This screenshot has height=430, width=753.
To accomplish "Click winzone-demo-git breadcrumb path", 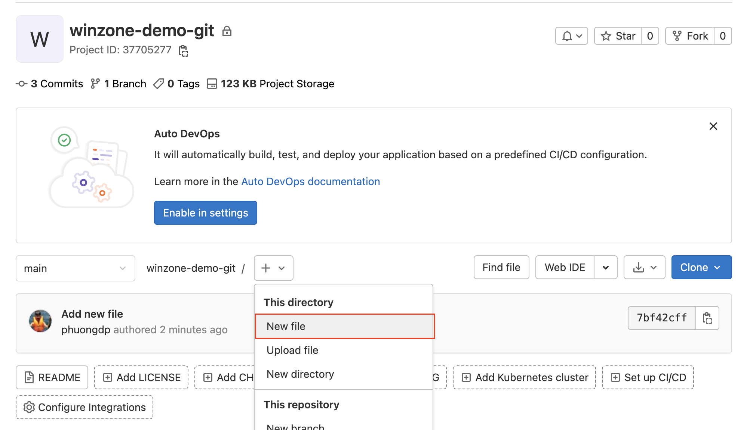I will tap(191, 268).
